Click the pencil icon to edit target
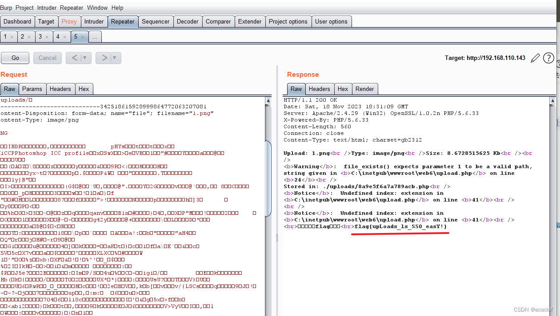 [x=536, y=58]
